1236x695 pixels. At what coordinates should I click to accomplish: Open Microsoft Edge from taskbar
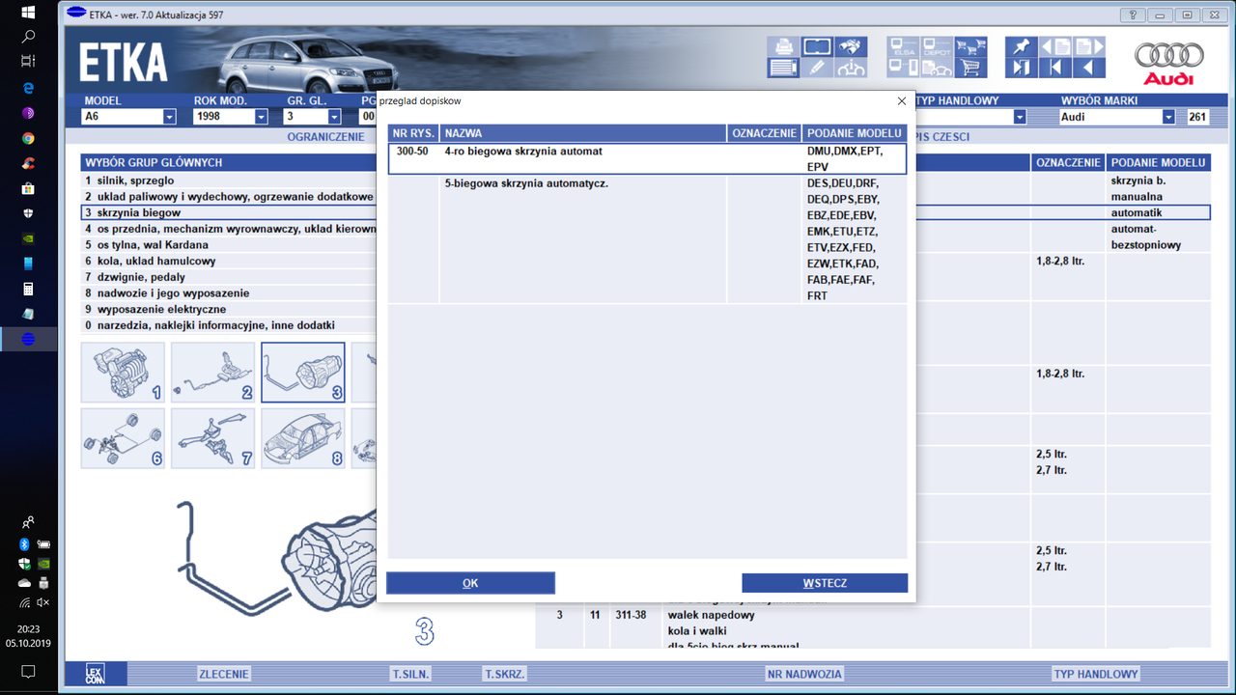pyautogui.click(x=28, y=87)
